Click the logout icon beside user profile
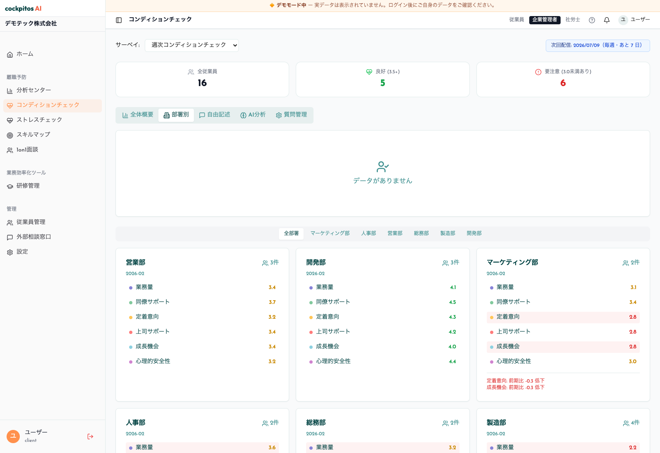The image size is (660, 453). (90, 437)
